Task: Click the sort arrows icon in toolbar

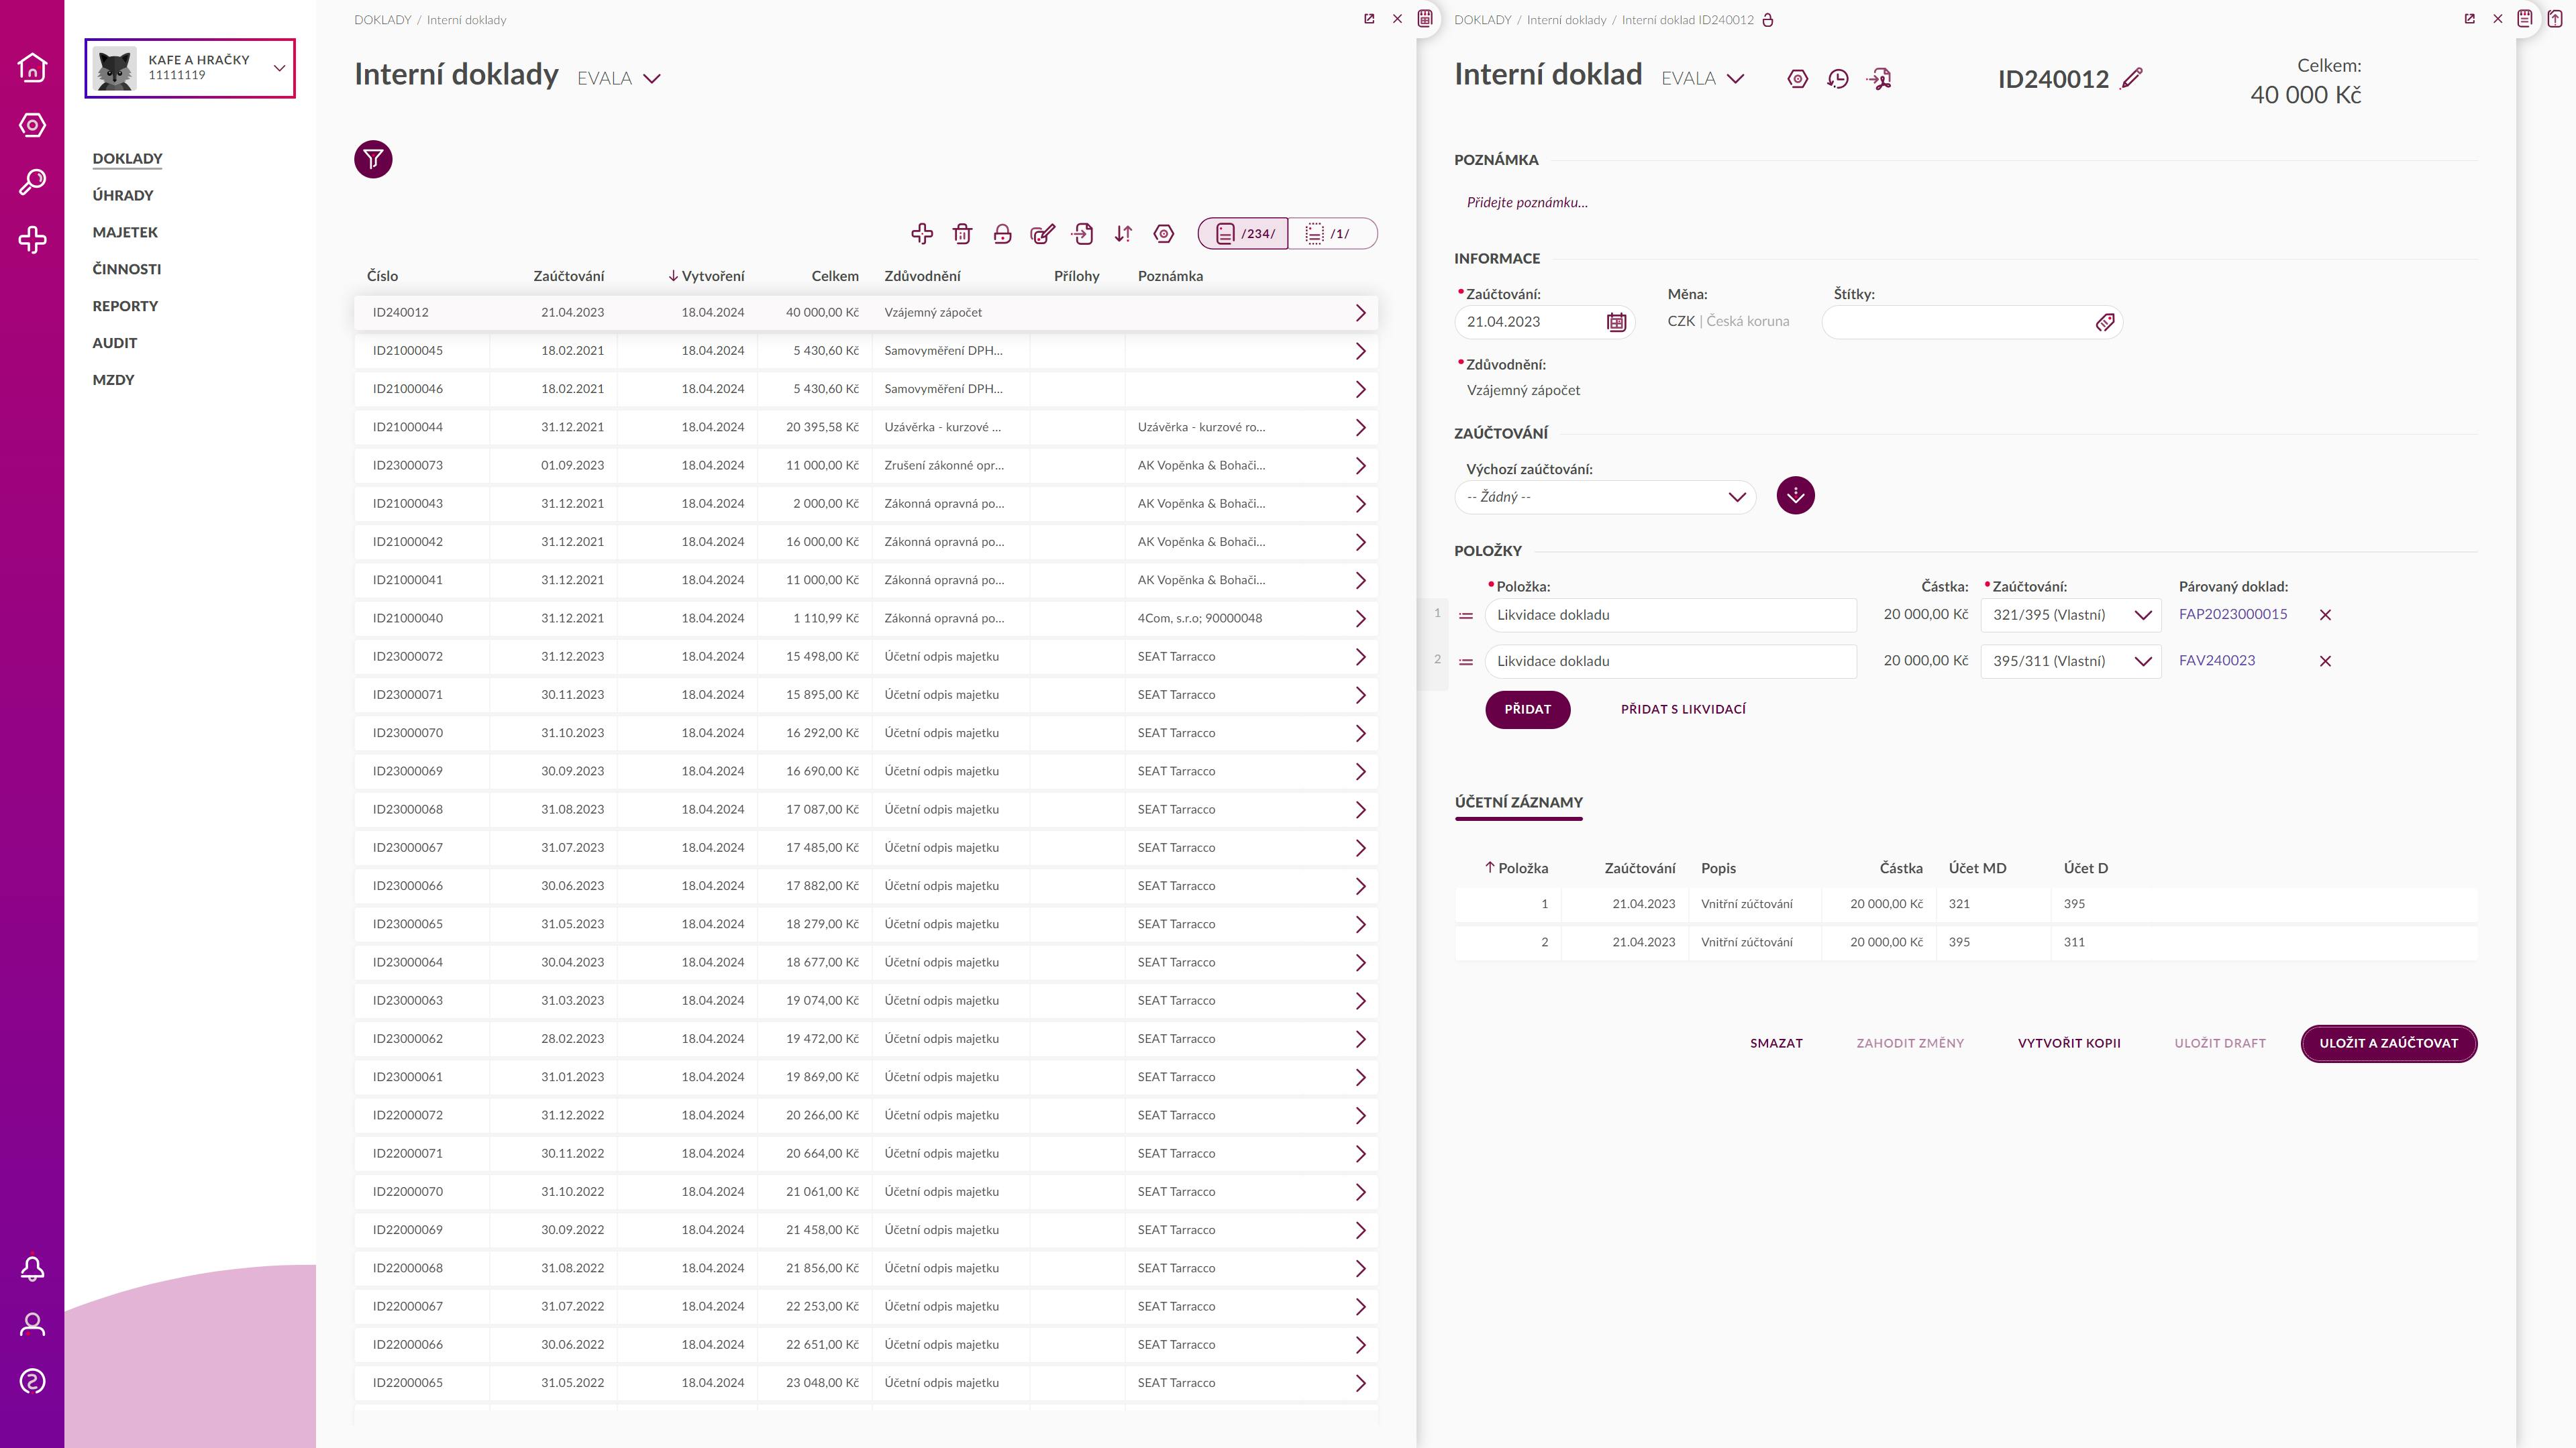Action: 1123,234
